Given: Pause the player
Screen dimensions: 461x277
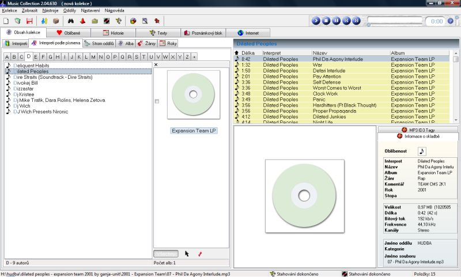Looking at the screenshot, I should [336, 21].
